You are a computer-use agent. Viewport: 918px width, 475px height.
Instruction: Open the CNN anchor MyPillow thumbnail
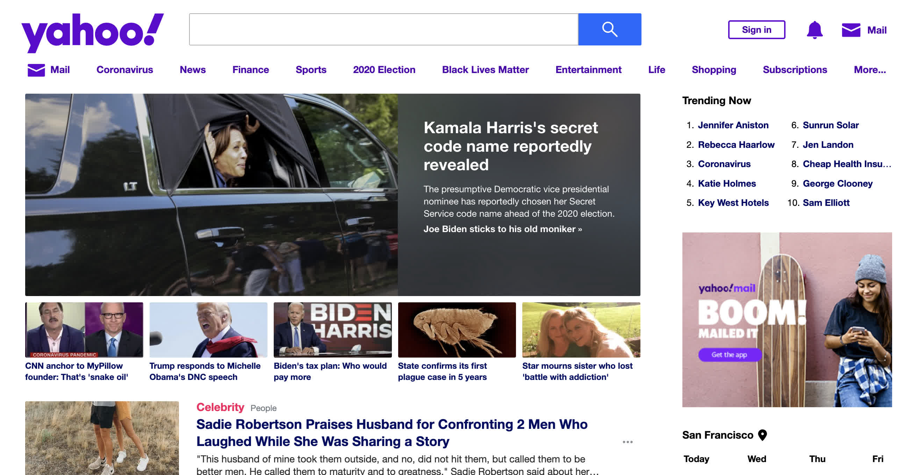point(84,330)
